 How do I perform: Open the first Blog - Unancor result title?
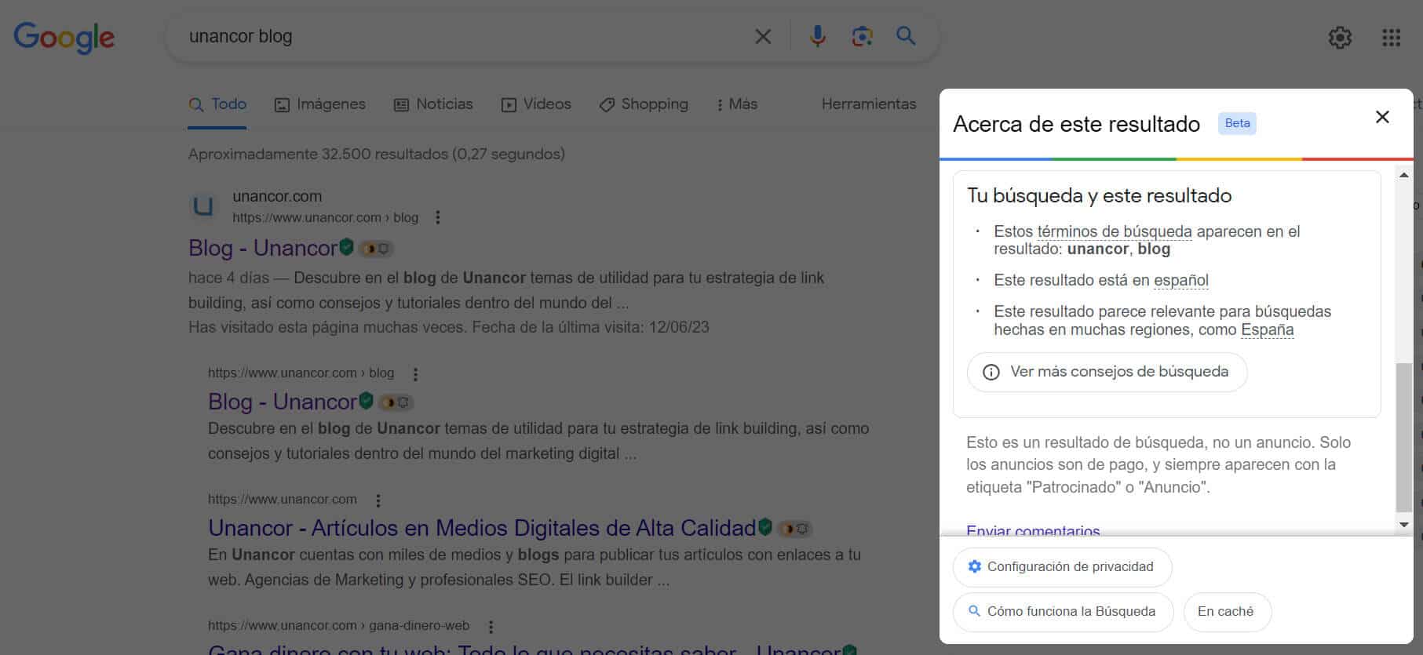click(263, 248)
